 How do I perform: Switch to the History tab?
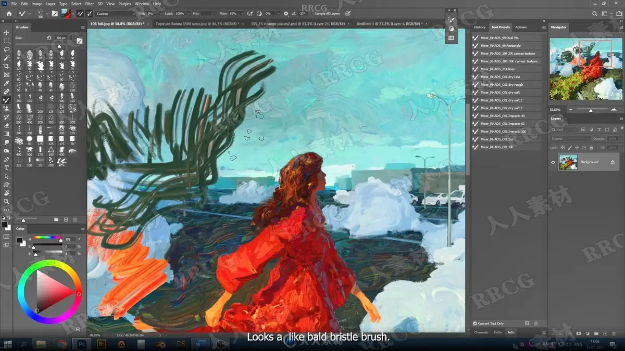pyautogui.click(x=480, y=27)
